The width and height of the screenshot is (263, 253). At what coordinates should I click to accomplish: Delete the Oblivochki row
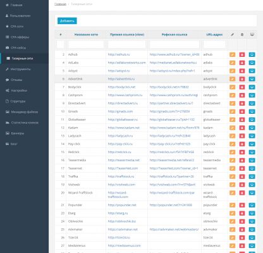[x=242, y=221]
